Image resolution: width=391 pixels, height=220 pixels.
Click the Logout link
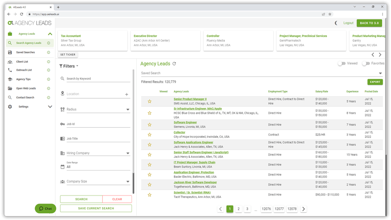pos(348,23)
